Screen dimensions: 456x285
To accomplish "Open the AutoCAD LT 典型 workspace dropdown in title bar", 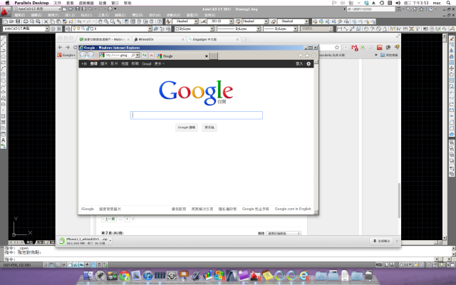I will [x=37, y=9].
